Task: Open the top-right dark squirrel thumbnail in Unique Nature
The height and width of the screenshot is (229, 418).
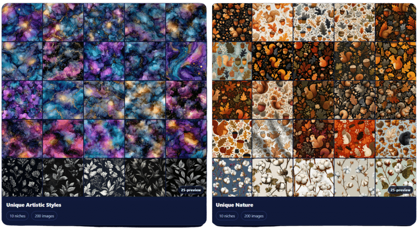Action: [x=395, y=22]
